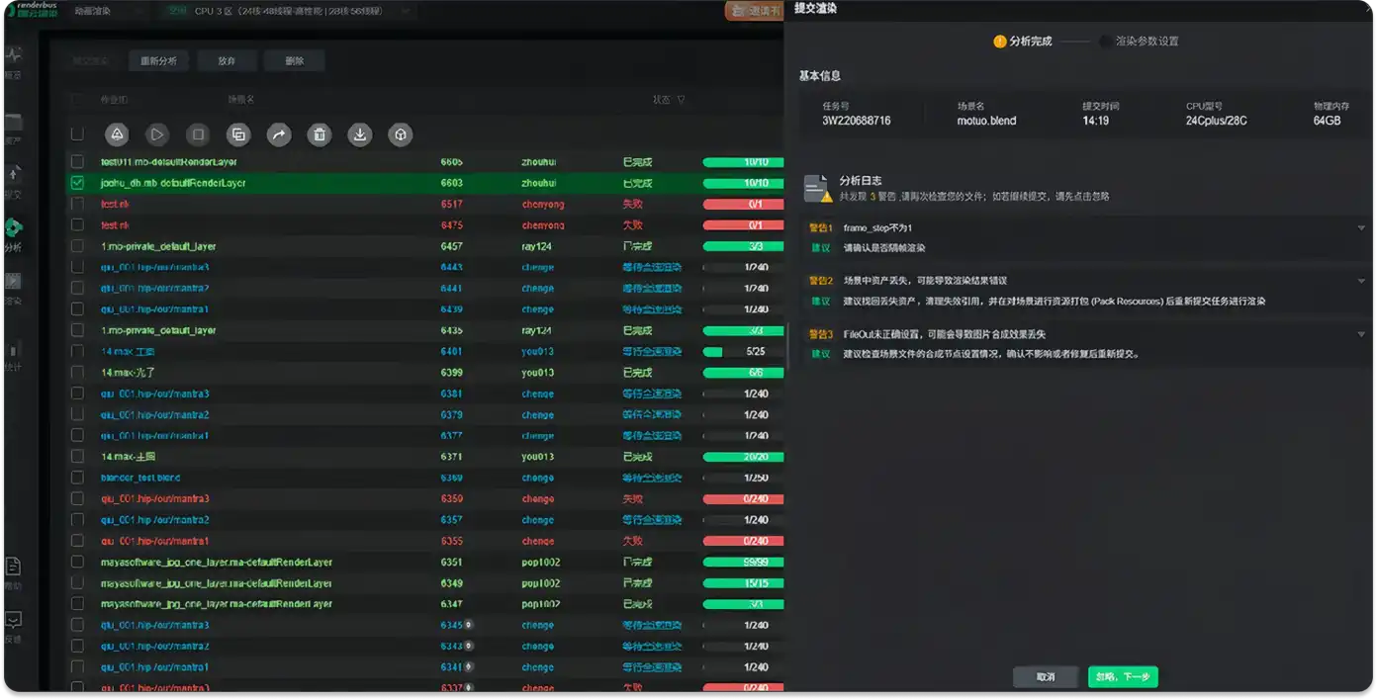Click the 5/25 progress bar of 14.max job
The height and width of the screenshot is (700, 1377).
(743, 352)
